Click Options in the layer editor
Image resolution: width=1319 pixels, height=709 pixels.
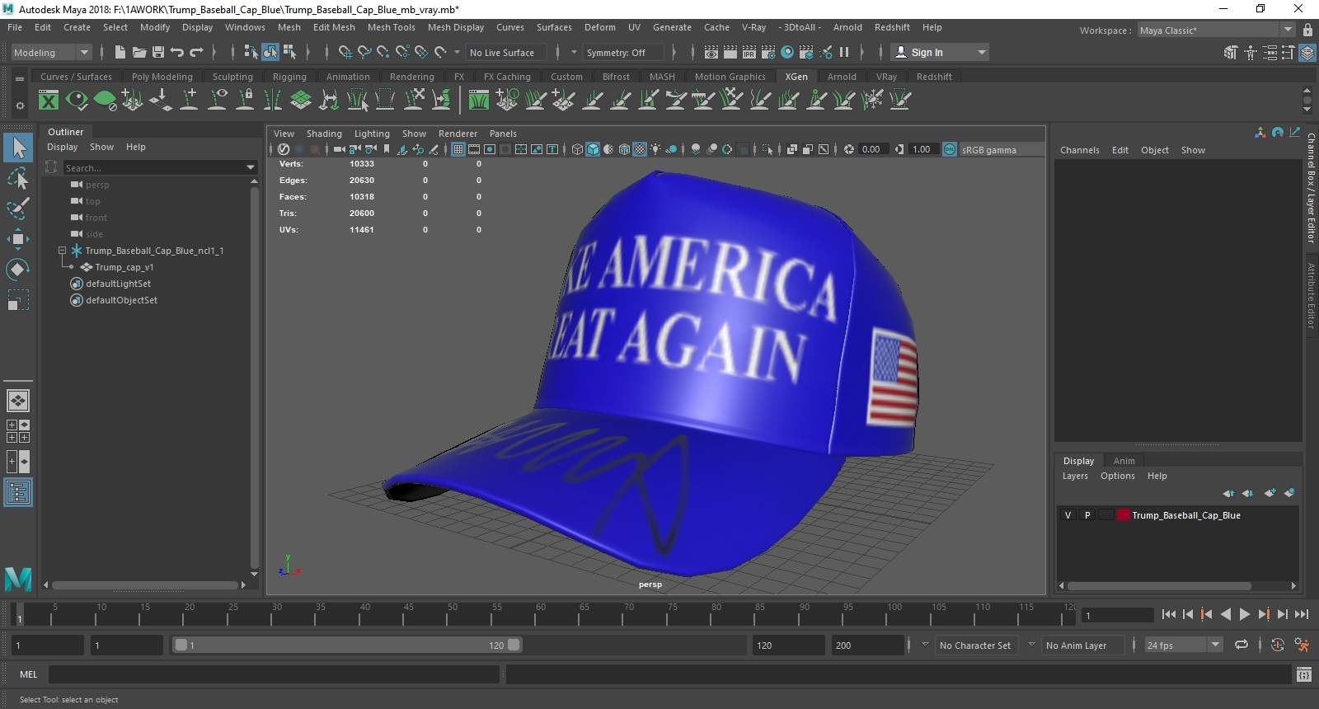(1117, 476)
